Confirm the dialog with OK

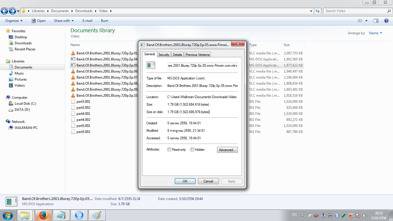pos(185,181)
